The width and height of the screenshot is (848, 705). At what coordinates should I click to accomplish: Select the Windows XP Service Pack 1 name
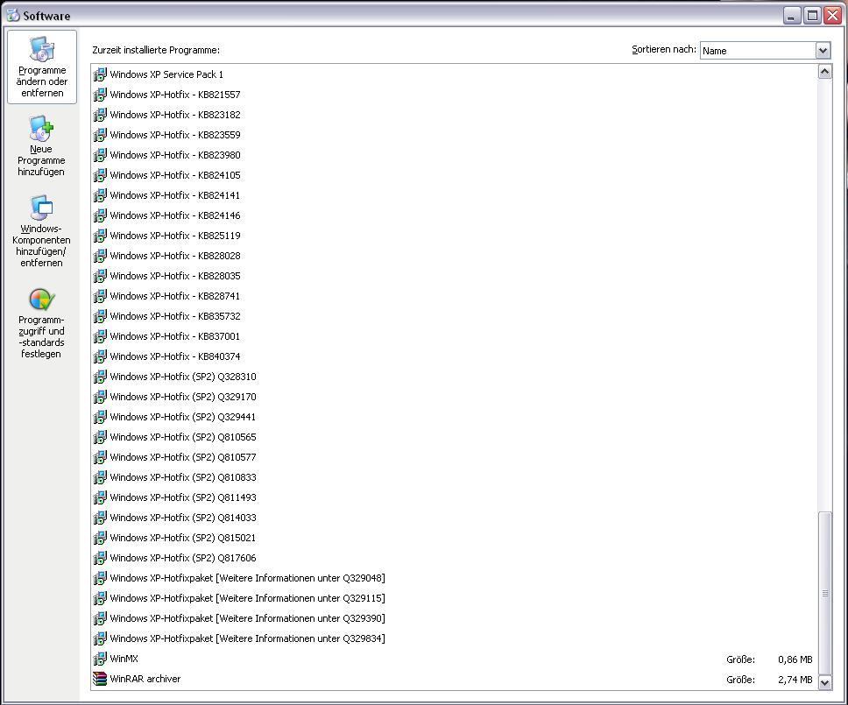[166, 74]
